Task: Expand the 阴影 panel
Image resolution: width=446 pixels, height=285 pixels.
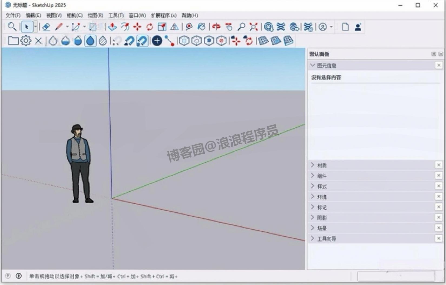Action: tap(322, 217)
